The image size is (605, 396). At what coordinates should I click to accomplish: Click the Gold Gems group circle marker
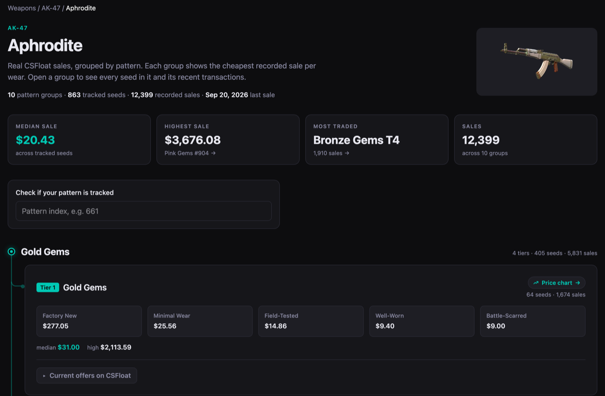(12, 251)
